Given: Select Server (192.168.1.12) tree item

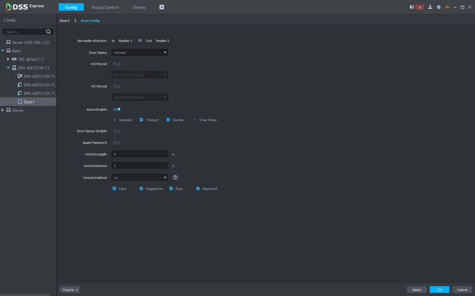Looking at the screenshot, I should (x=28, y=42).
